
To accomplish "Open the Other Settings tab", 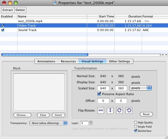I will coord(120,61).
